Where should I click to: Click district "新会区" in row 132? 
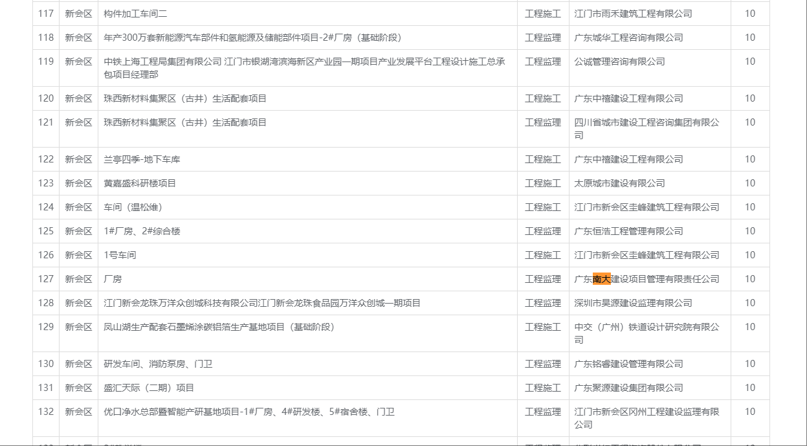78,412
